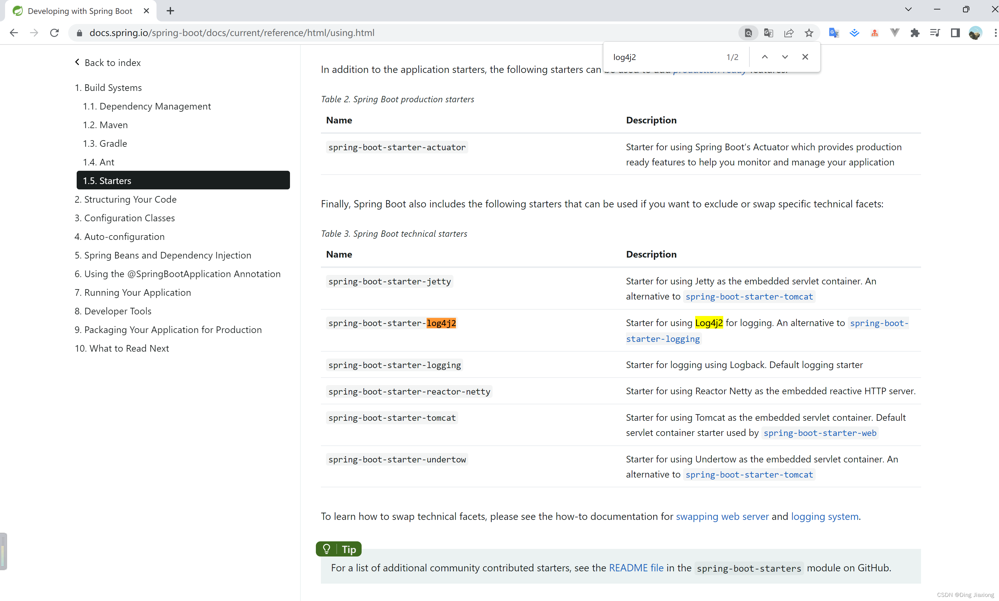Close the Developing with Spring Boot tab
This screenshot has height=601, width=999.
(x=146, y=11)
